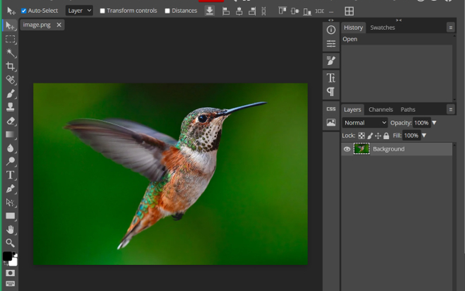This screenshot has width=465, height=291.
Task: Pick the Clone Stamp tool
Action: (x=10, y=107)
